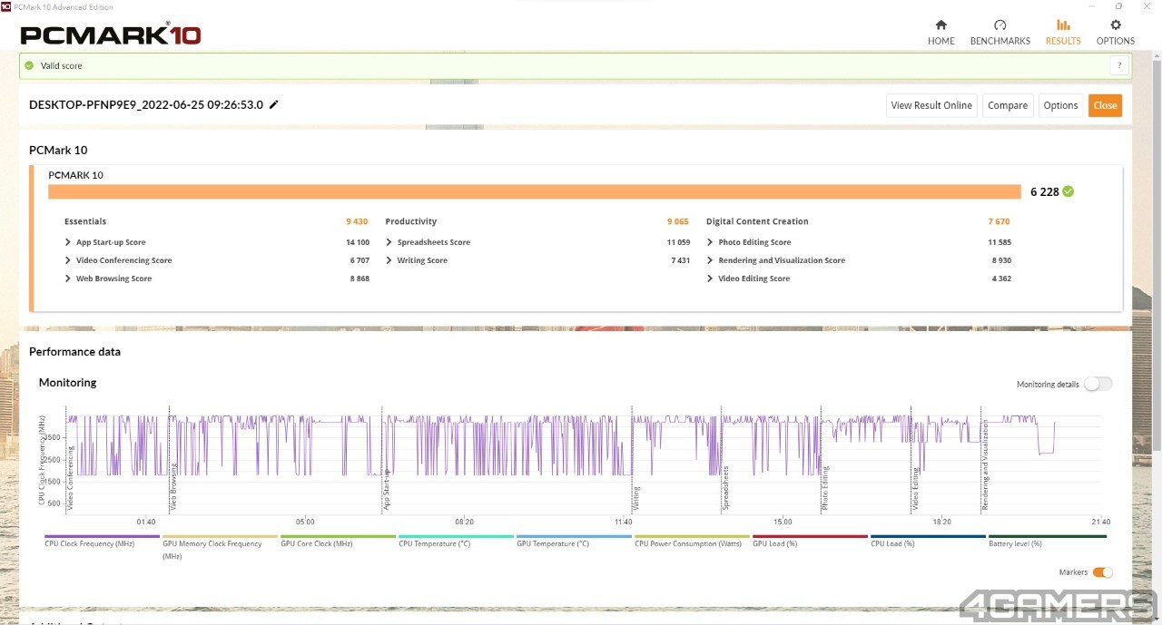Click the green valid score checkmark icon
Image resolution: width=1162 pixels, height=625 pixels.
coord(29,65)
